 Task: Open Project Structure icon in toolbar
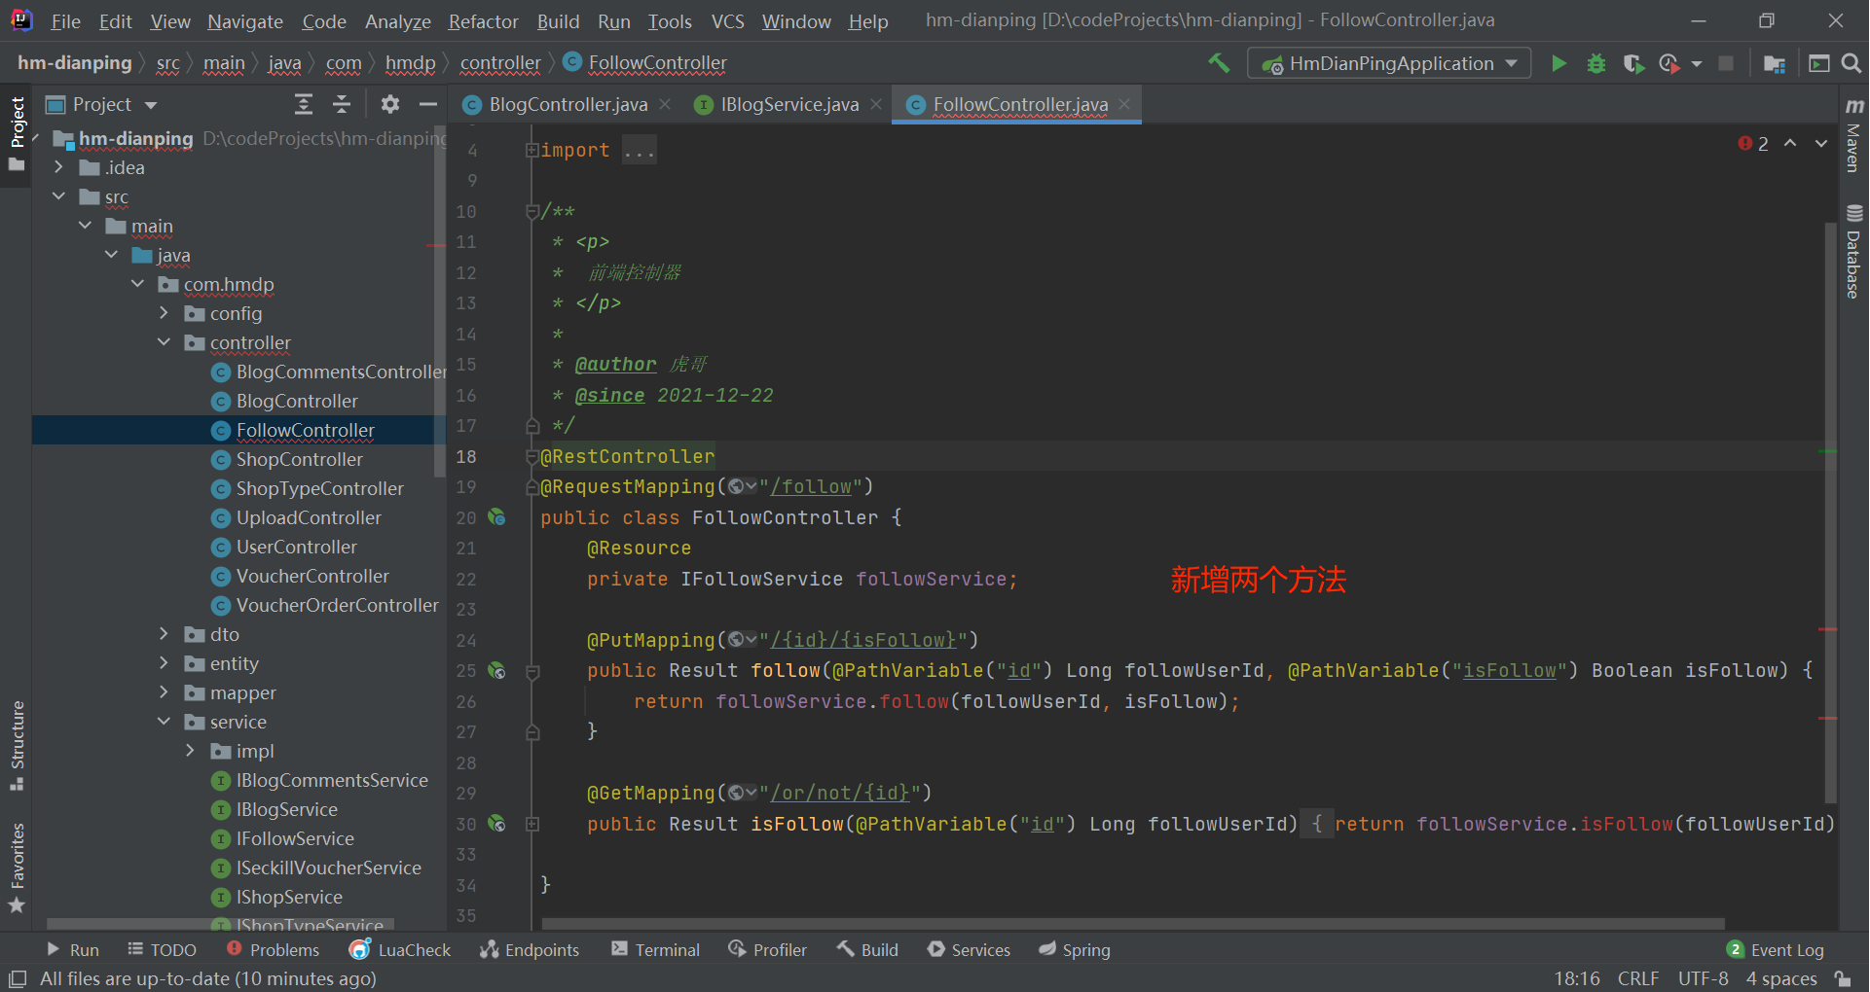tap(1775, 63)
